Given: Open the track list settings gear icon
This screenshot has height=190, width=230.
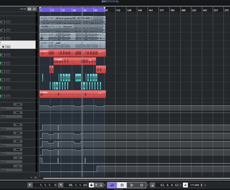Looking at the screenshot, I should coord(35,177).
